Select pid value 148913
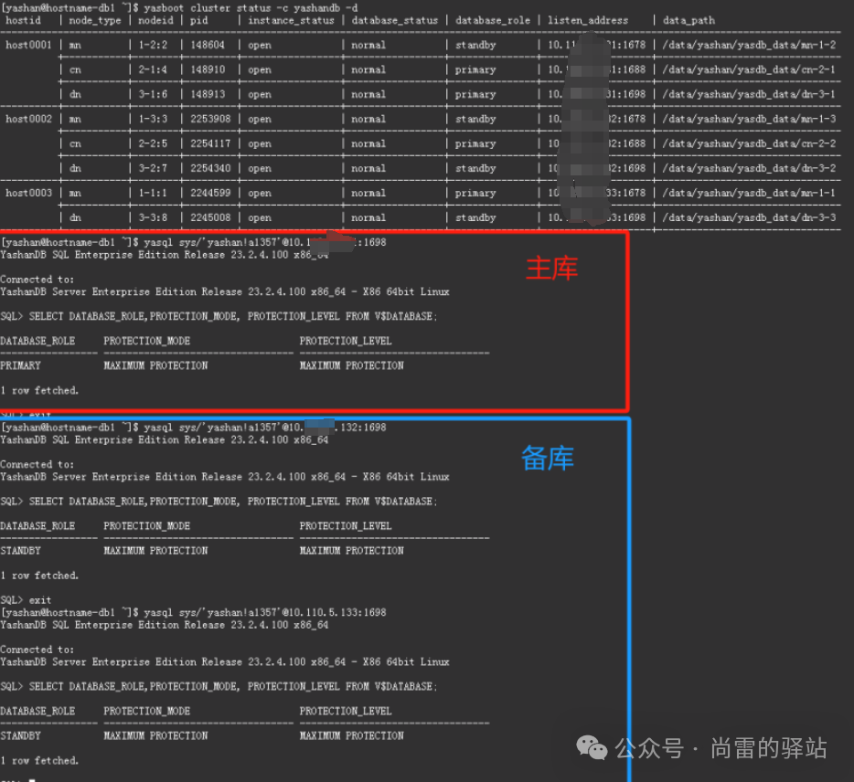854x782 pixels. [207, 95]
